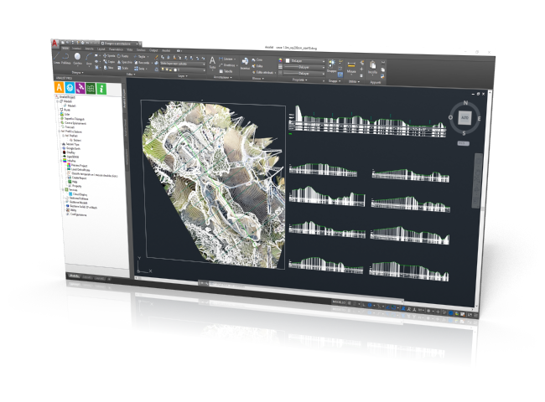Click the Stira stretch tool
Image resolution: width=545 pixels, height=402 pixels.
[x=109, y=67]
